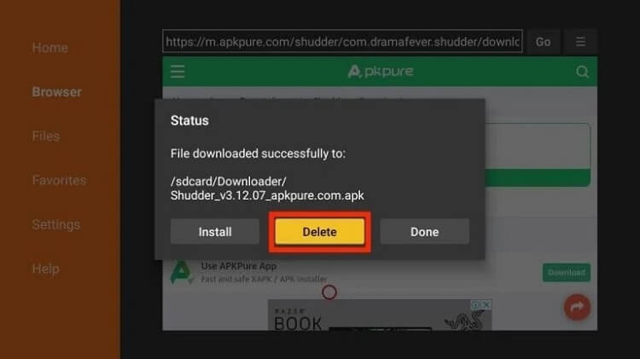Click the APKPure search magnifier icon
The width and height of the screenshot is (640, 359).
pyautogui.click(x=582, y=72)
